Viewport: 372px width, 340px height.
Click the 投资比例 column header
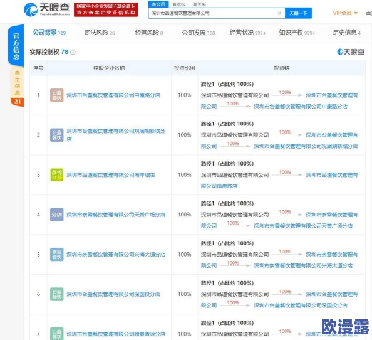[184, 68]
